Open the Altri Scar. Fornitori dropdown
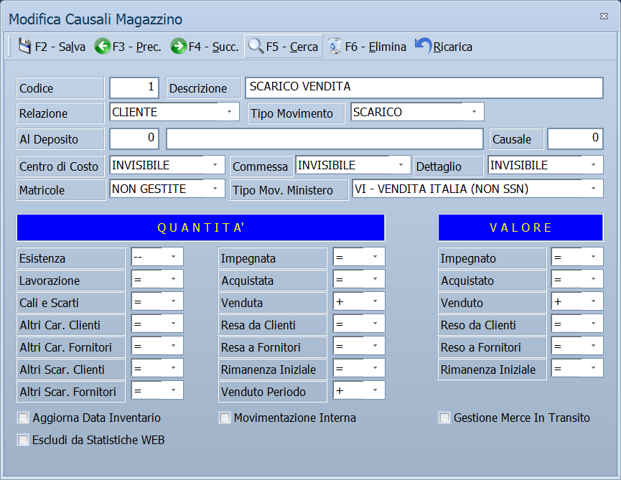Image resolution: width=621 pixels, height=480 pixels. [173, 390]
